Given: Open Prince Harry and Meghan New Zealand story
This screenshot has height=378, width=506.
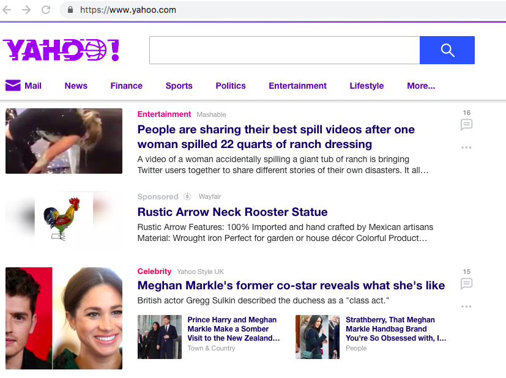Looking at the screenshot, I should click(233, 328).
